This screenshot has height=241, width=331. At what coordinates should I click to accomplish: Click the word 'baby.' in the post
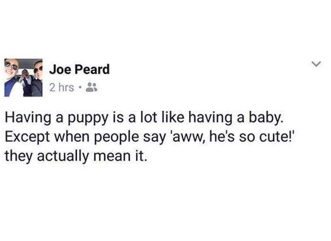266,118
